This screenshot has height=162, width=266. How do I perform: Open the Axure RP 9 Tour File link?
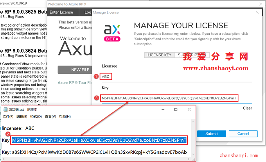pyautogui.click(x=75, y=83)
